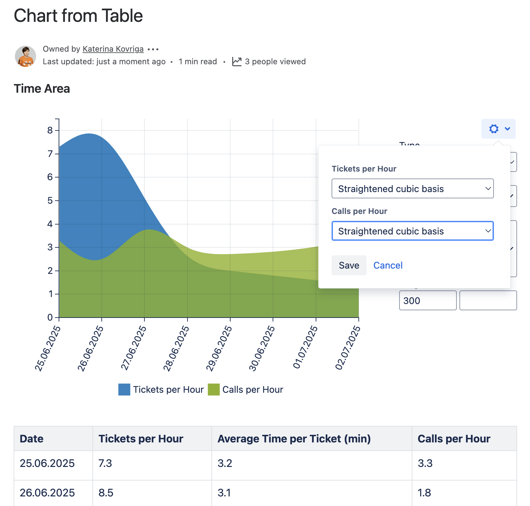Viewport: 530px width, 506px height.
Task: Click the Calls per Hour table header
Action: click(x=454, y=439)
